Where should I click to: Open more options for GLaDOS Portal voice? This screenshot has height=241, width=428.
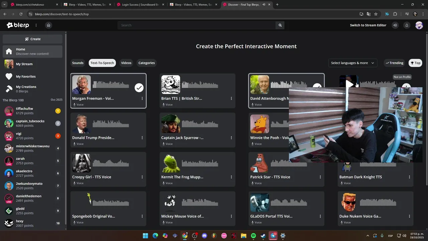coord(320,216)
